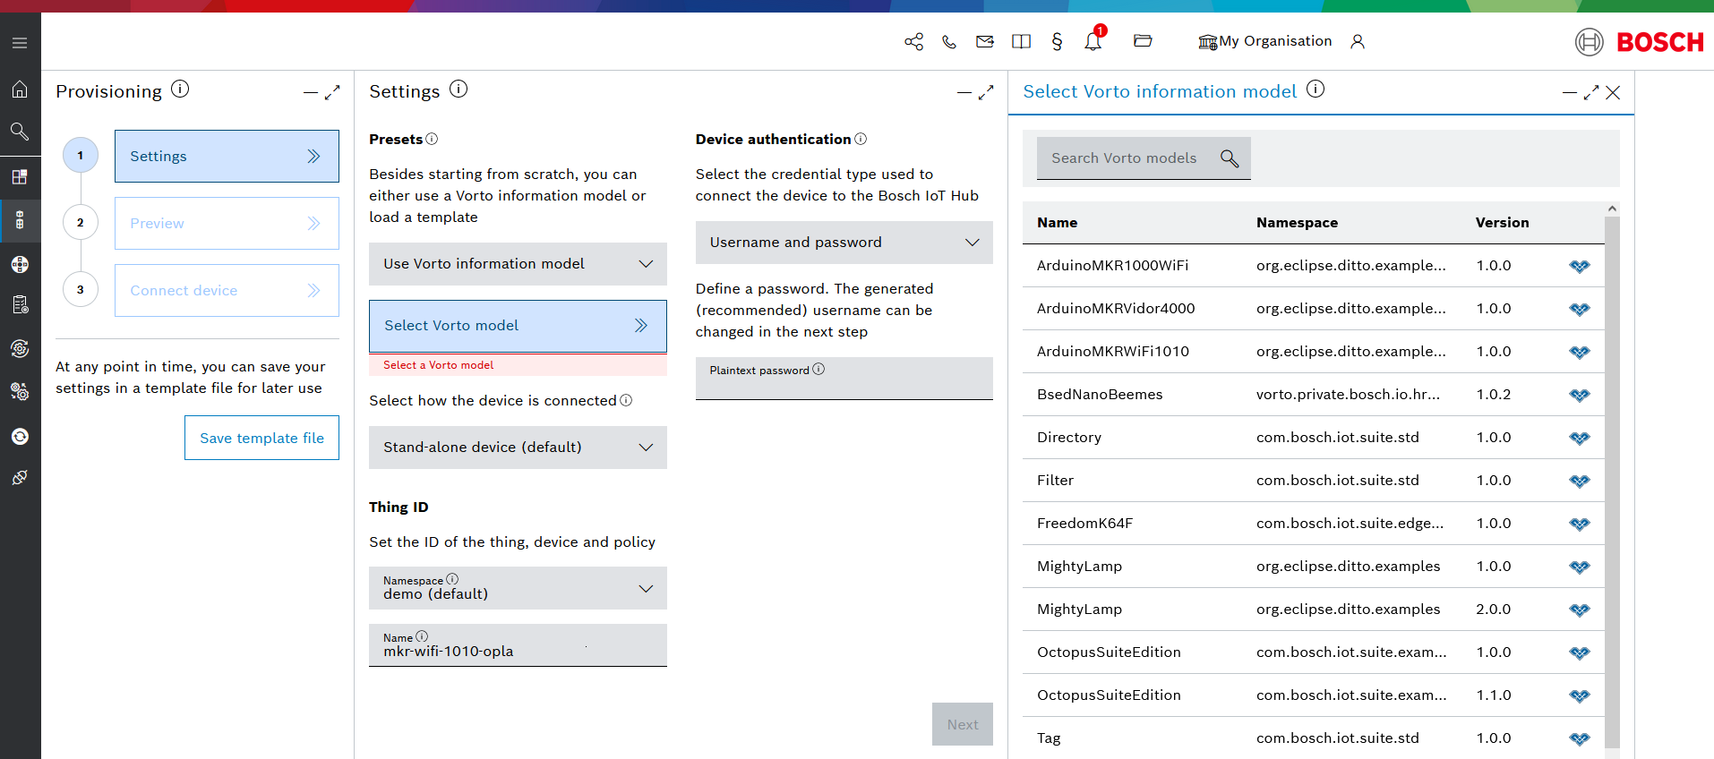This screenshot has height=759, width=1714.
Task: Click the phone contact icon
Action: [949, 41]
